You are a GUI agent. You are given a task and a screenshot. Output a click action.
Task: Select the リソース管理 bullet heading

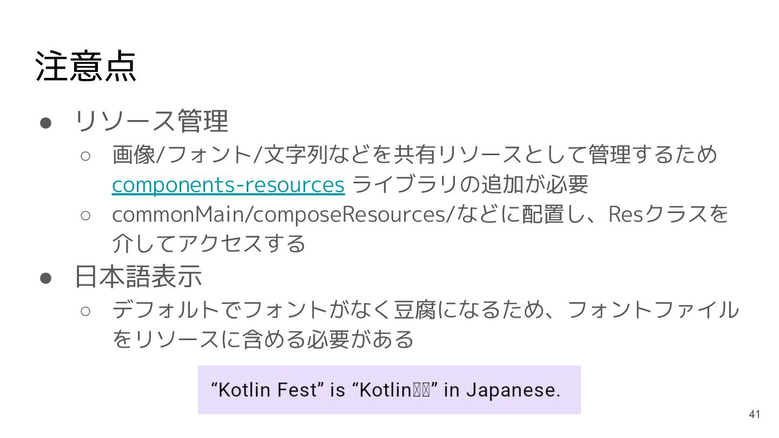click(x=151, y=121)
